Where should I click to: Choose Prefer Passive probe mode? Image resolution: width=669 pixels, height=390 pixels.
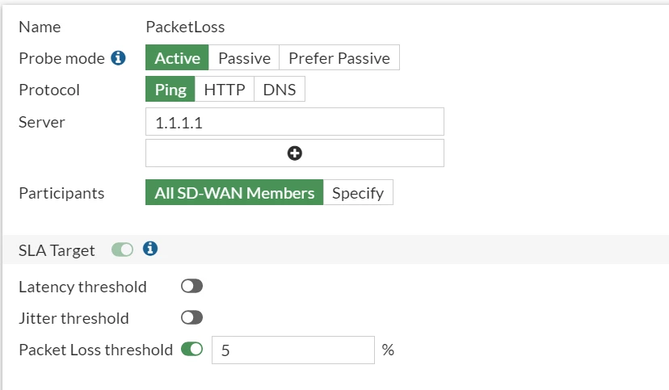tap(339, 57)
